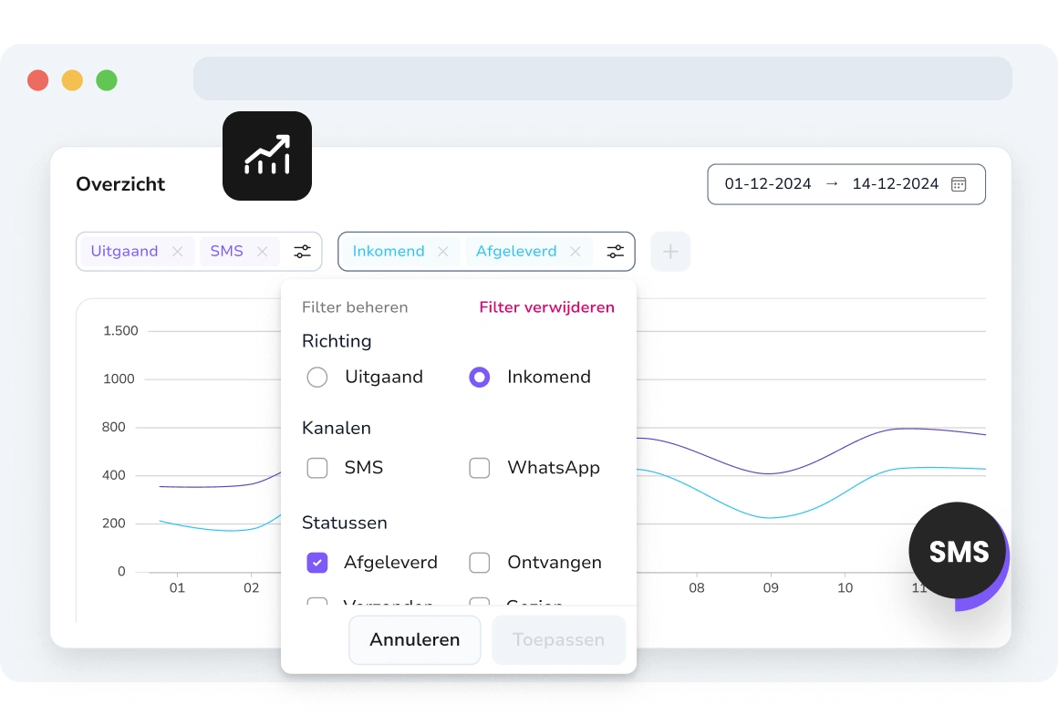
Task: Check the Ontvangen status checkbox
Action: (480, 563)
